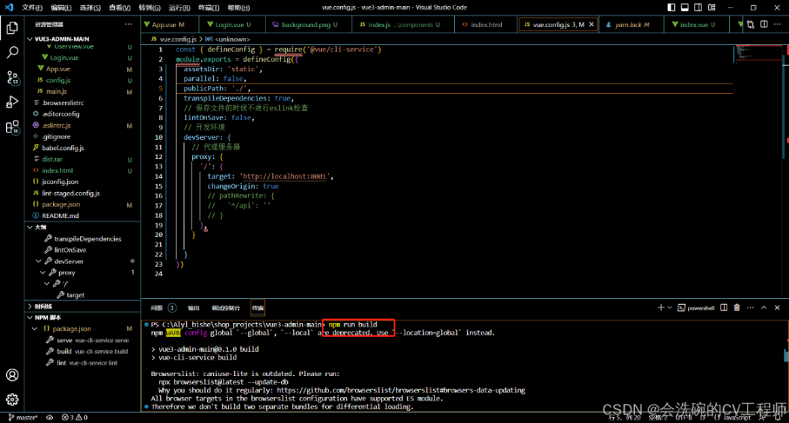This screenshot has width=789, height=423.
Task: Open the 终端(T) menu
Action: tap(208, 8)
